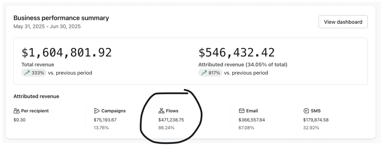Click the Attributed revenue section heading
The height and width of the screenshot is (147, 383).
[x=36, y=96]
